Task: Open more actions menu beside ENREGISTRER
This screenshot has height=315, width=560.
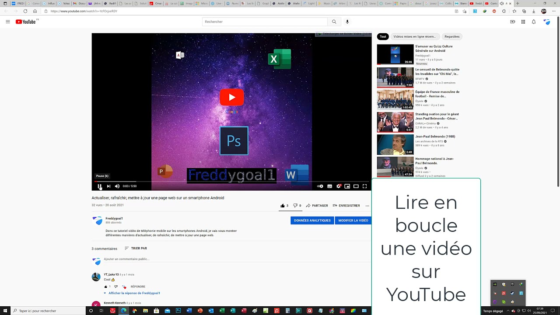Action: tap(367, 206)
